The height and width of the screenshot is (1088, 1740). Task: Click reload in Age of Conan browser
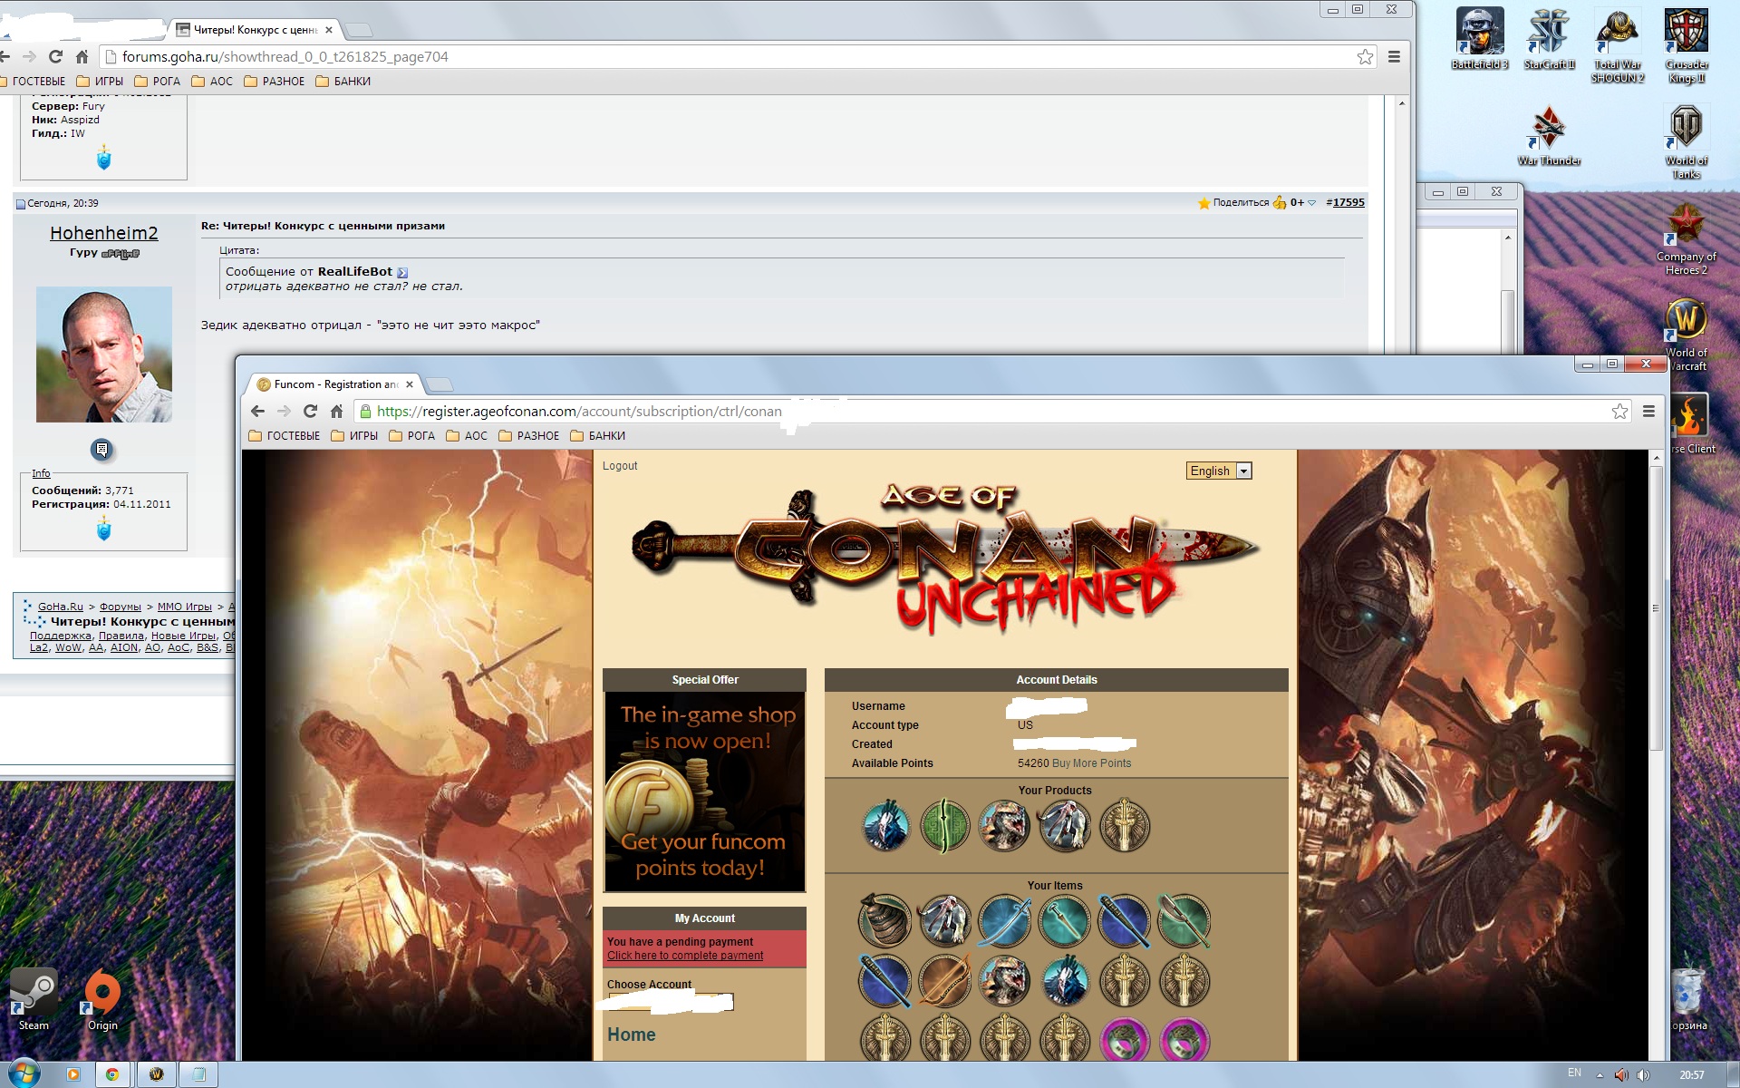(310, 412)
